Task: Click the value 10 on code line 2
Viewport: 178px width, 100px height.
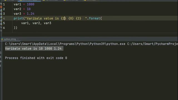Action: coord(29,9)
